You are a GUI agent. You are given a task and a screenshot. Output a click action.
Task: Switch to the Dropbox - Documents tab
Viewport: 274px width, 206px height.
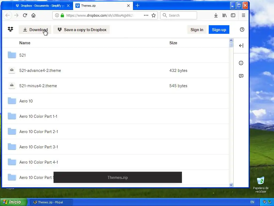pyautogui.click(x=43, y=6)
